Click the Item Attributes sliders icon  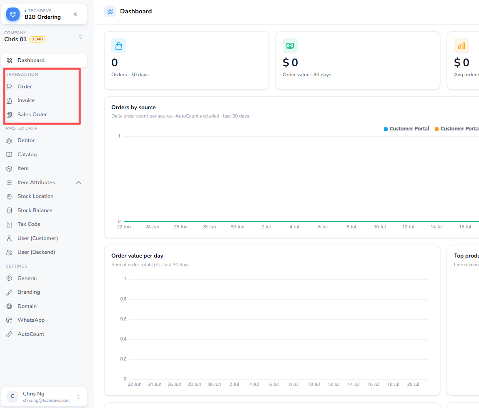click(9, 182)
